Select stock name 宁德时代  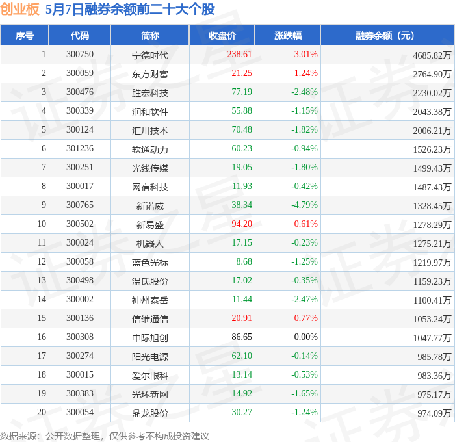pos(150,55)
